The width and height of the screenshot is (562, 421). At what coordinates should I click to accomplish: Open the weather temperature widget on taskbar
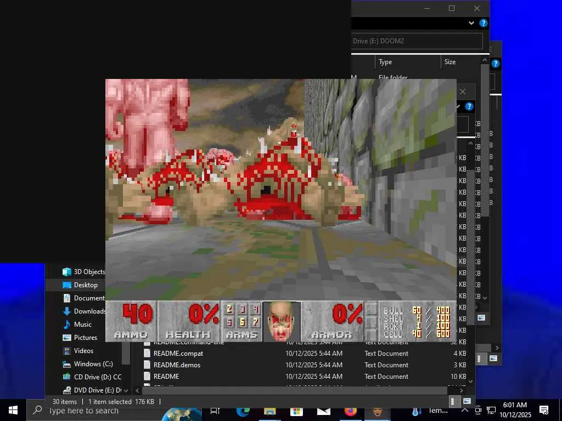pos(429,411)
